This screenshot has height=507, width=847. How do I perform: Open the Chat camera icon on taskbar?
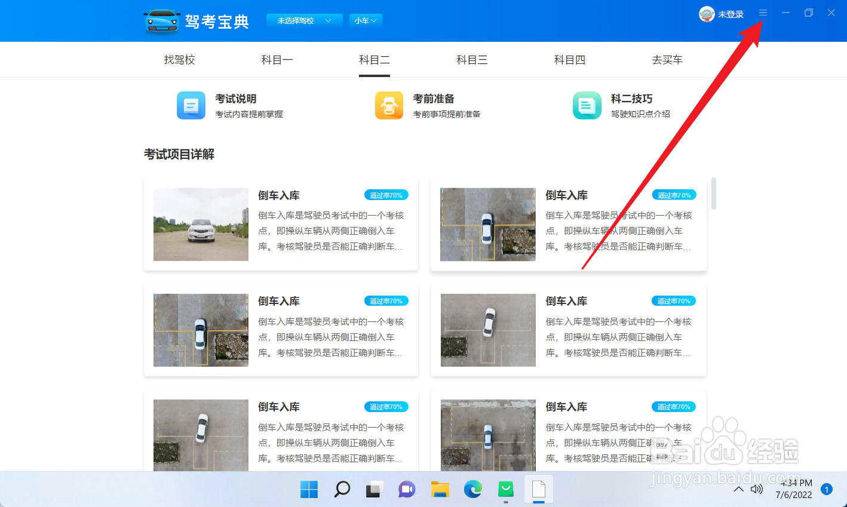click(x=407, y=490)
